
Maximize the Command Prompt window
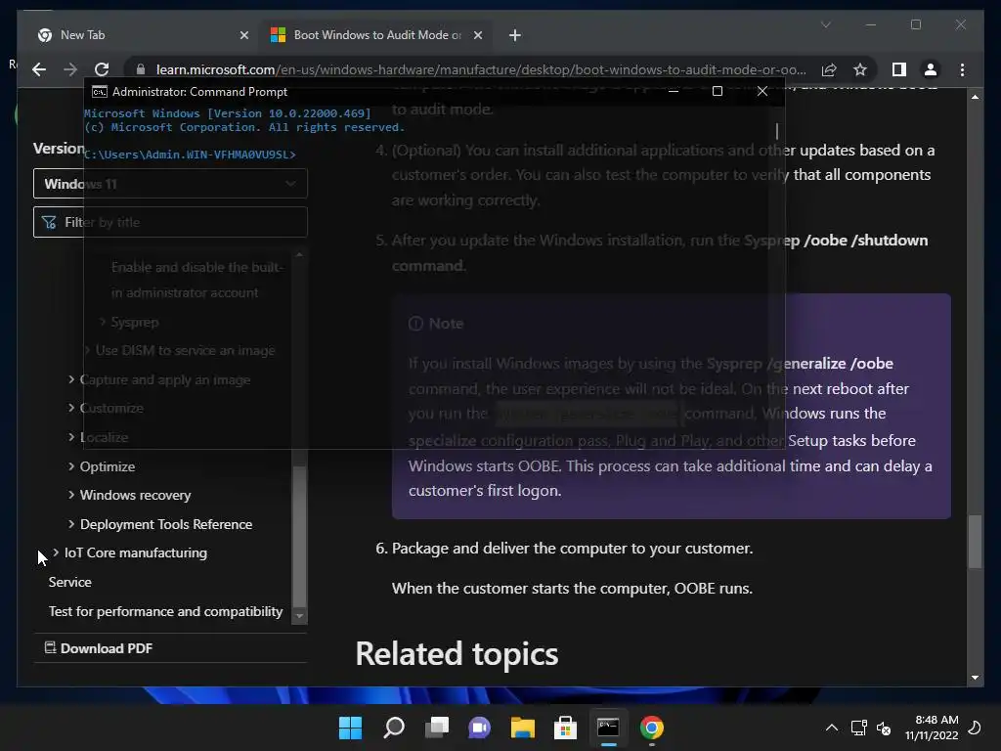coord(717,91)
